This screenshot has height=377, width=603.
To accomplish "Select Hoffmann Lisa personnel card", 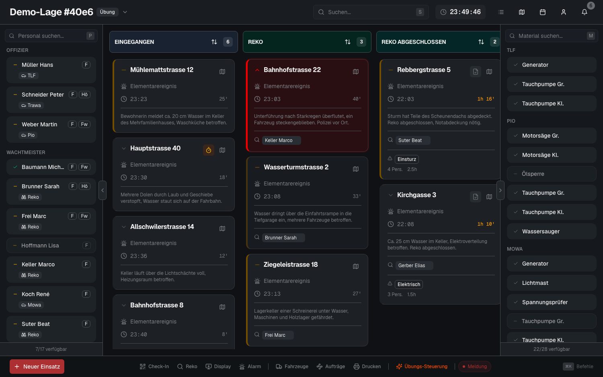I will [51, 245].
